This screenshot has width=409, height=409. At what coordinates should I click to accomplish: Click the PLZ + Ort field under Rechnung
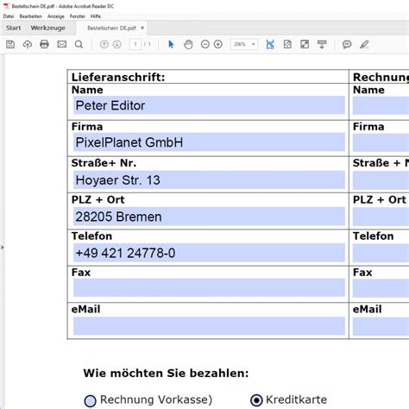click(x=381, y=217)
